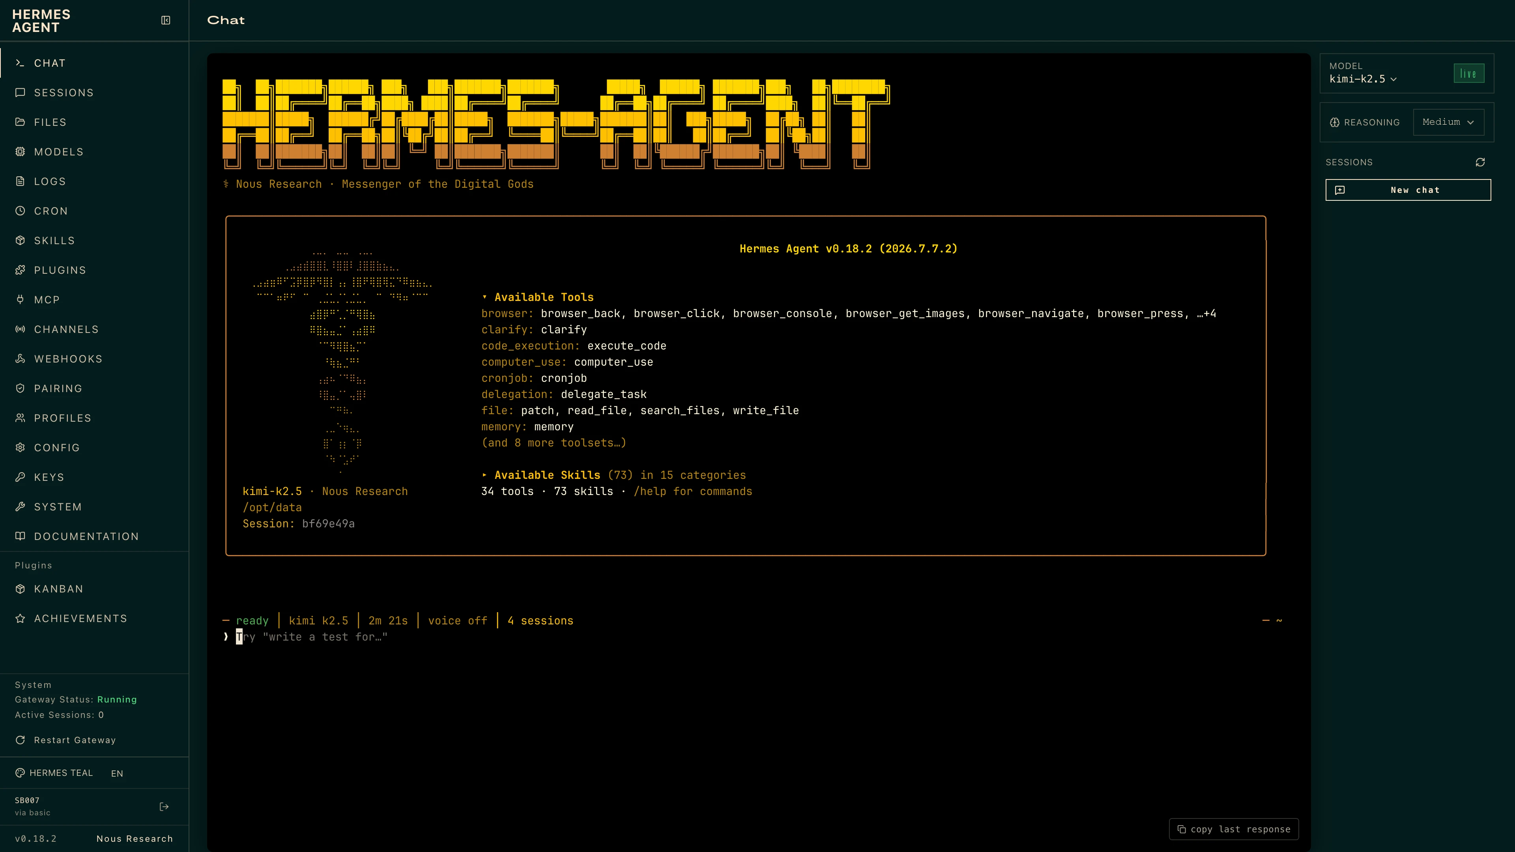
Task: Click the Chat terminal prompt icon
Action: 20,63
